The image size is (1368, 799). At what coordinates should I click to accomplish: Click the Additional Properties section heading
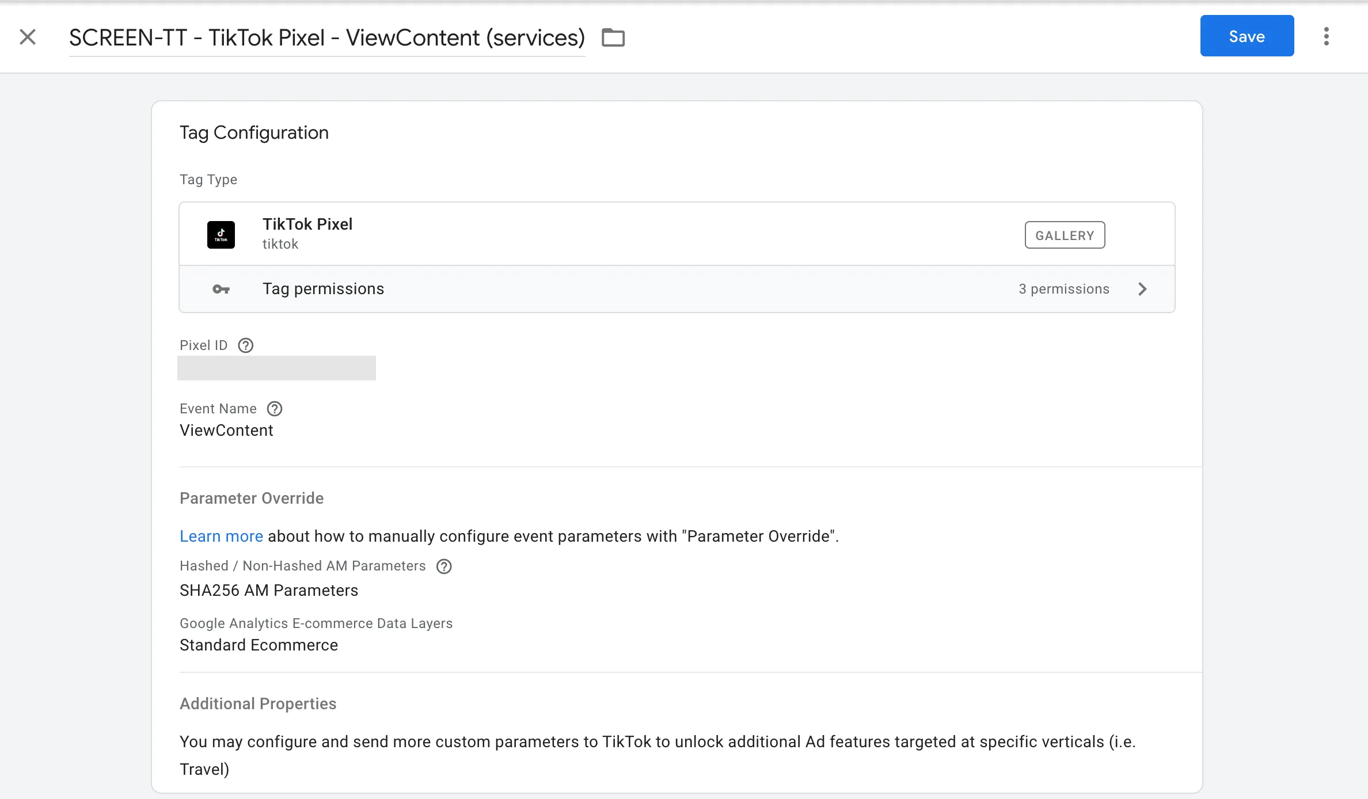pyautogui.click(x=258, y=703)
